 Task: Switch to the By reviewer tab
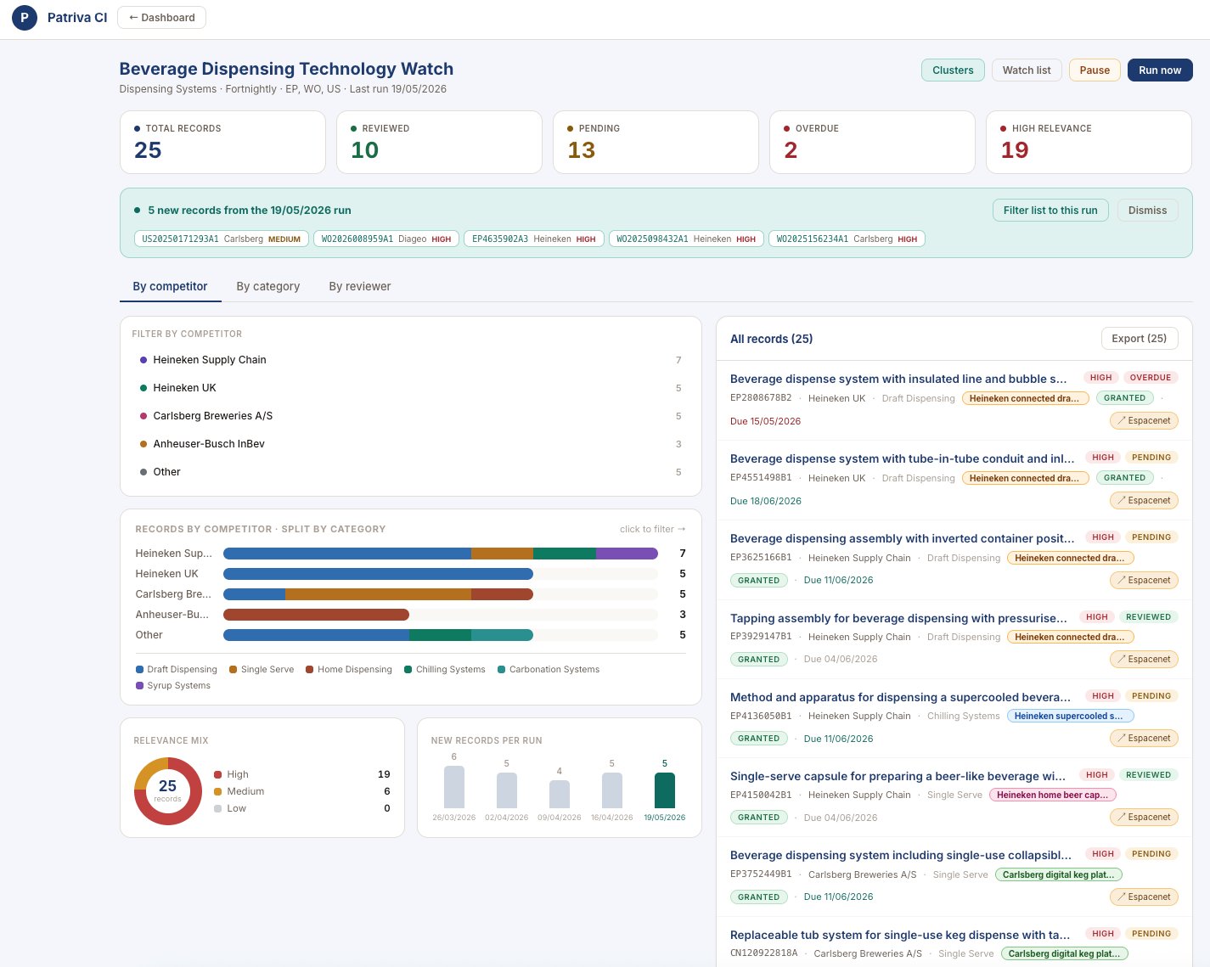tap(360, 286)
